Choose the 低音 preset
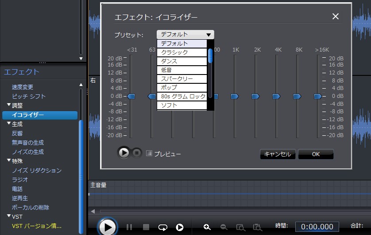 click(x=182, y=70)
